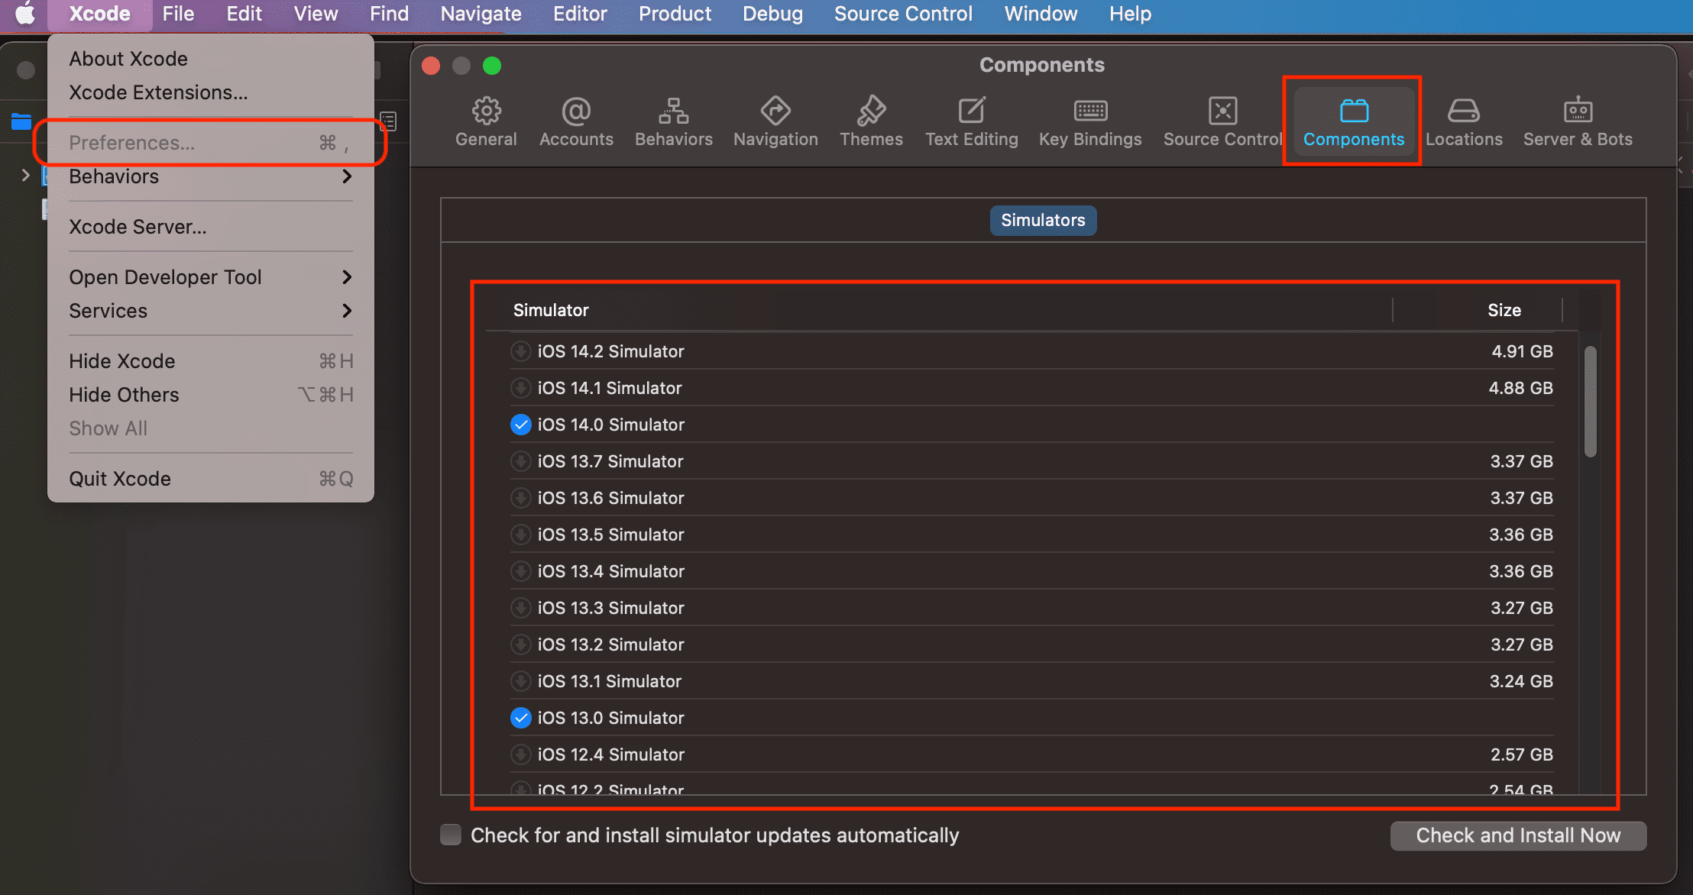Choose Quit Xcode from the menu
Viewport: 1693px width, 895px height.
click(x=211, y=479)
